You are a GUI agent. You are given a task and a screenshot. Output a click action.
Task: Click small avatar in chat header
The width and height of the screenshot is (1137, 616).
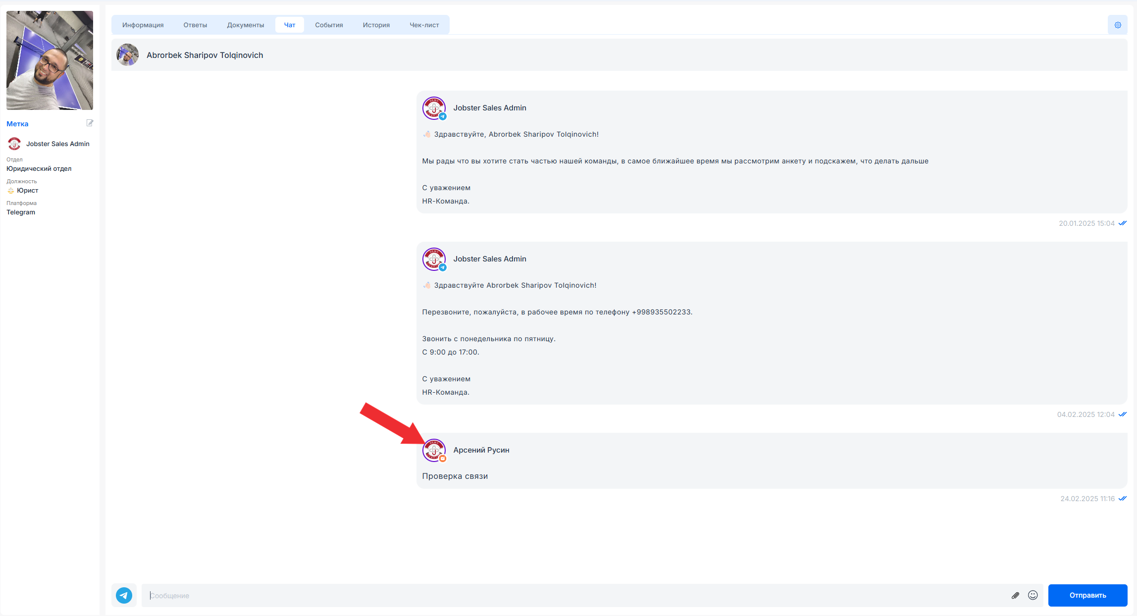(x=128, y=55)
